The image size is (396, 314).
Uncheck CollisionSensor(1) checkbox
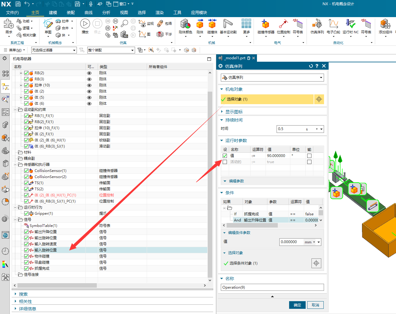(26, 171)
